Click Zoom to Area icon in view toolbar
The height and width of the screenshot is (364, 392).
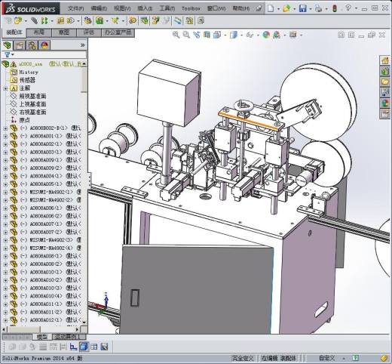186,35
